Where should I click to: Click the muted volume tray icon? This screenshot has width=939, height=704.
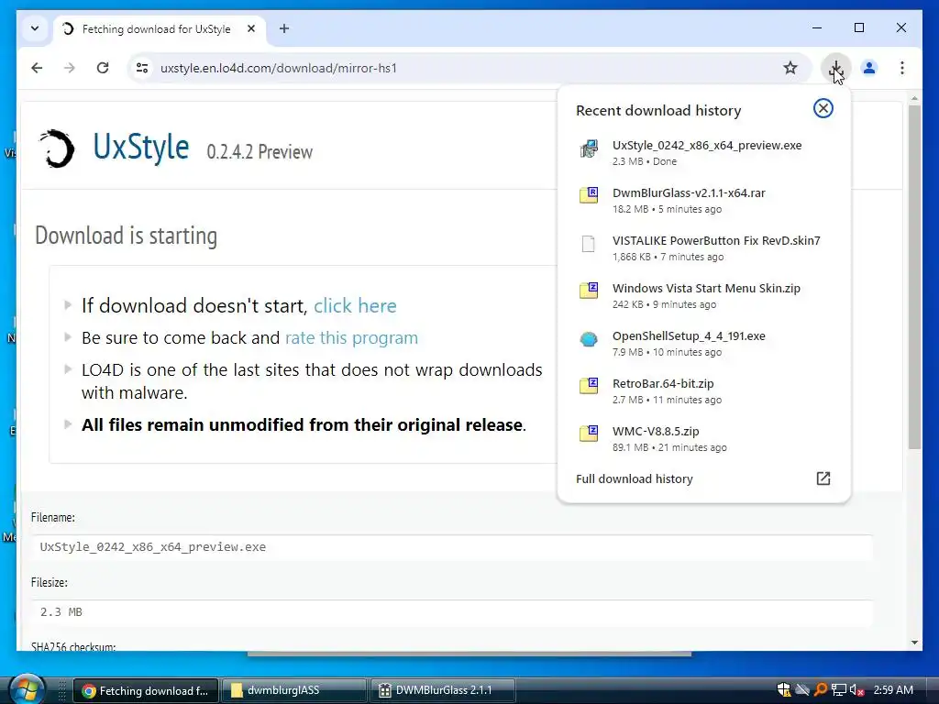pos(857,689)
